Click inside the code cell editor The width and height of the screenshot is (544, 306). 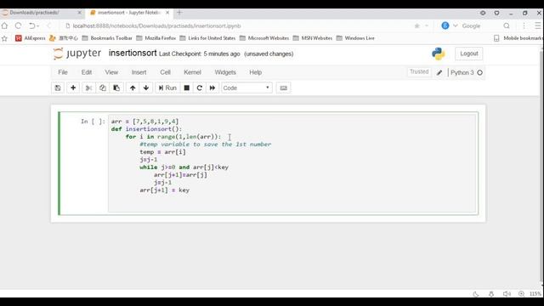pyautogui.click(x=292, y=163)
